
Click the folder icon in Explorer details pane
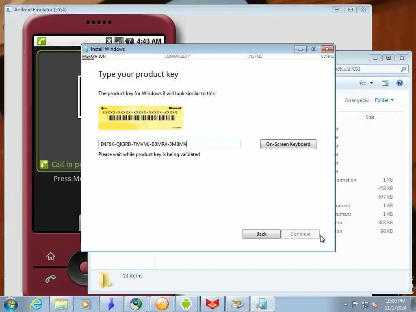click(105, 279)
